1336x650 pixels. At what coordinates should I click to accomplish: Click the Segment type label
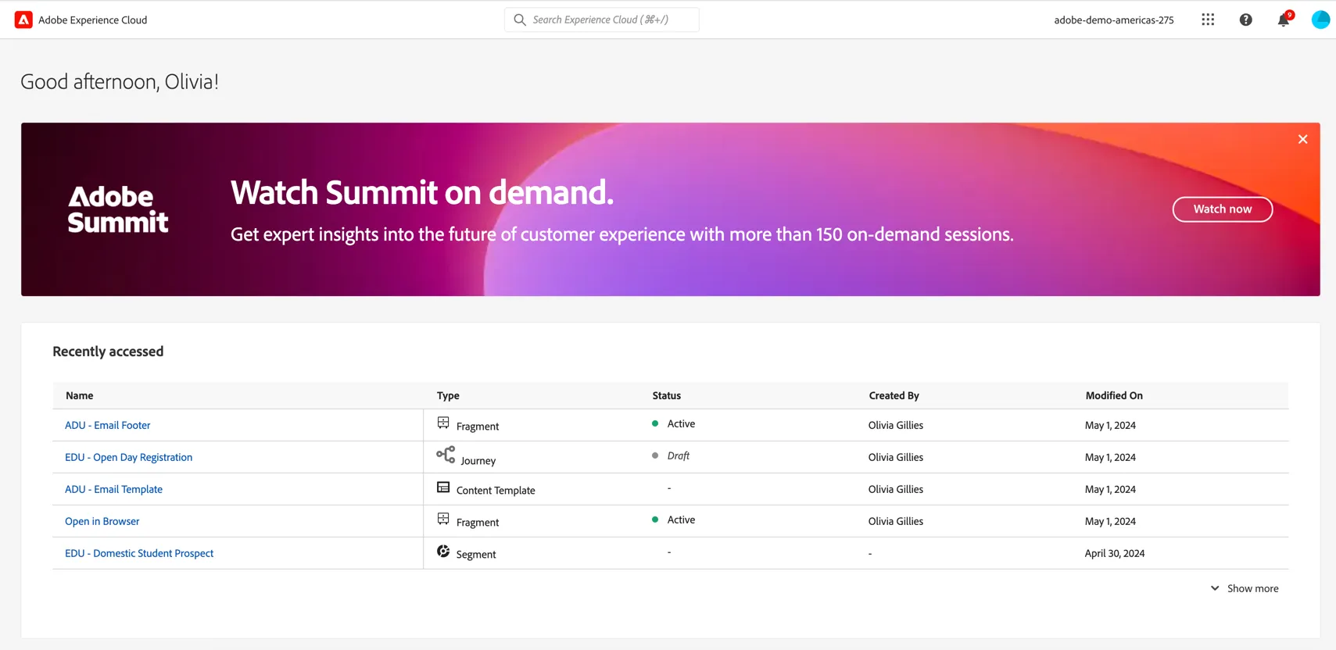[x=476, y=554]
